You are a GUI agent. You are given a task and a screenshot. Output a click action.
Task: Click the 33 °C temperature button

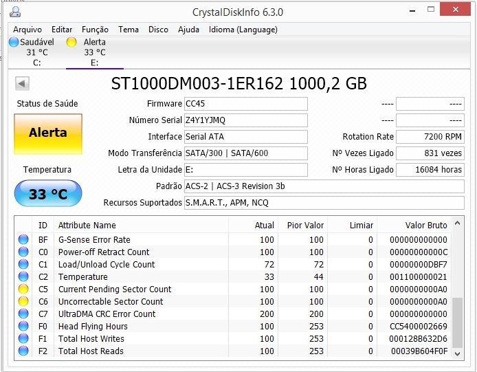pyautogui.click(x=48, y=194)
